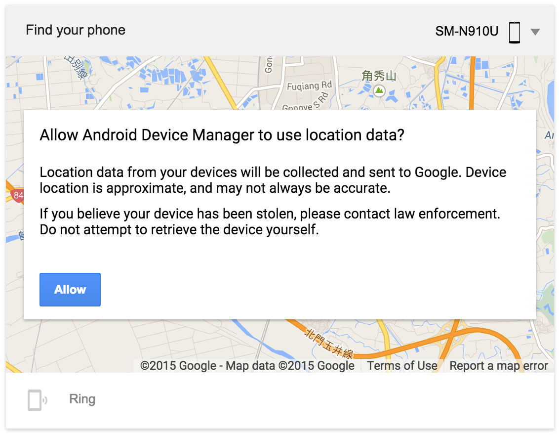Click the location data description paragraph
Image resolution: width=559 pixels, height=435 pixels.
(273, 180)
